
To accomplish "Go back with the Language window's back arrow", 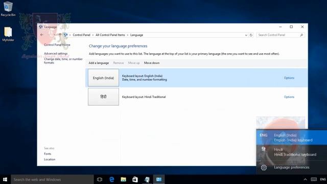I will click(42, 35).
